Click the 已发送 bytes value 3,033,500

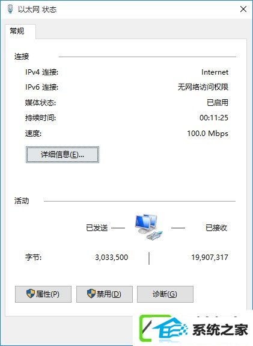112,258
